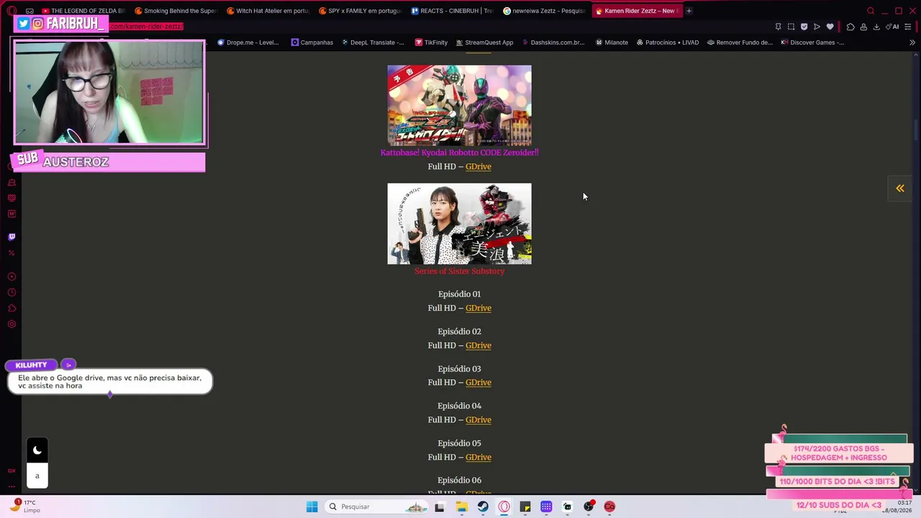Open the white-box app icon on the taskbar
Image resolution: width=921 pixels, height=518 pixels.
coord(568,506)
